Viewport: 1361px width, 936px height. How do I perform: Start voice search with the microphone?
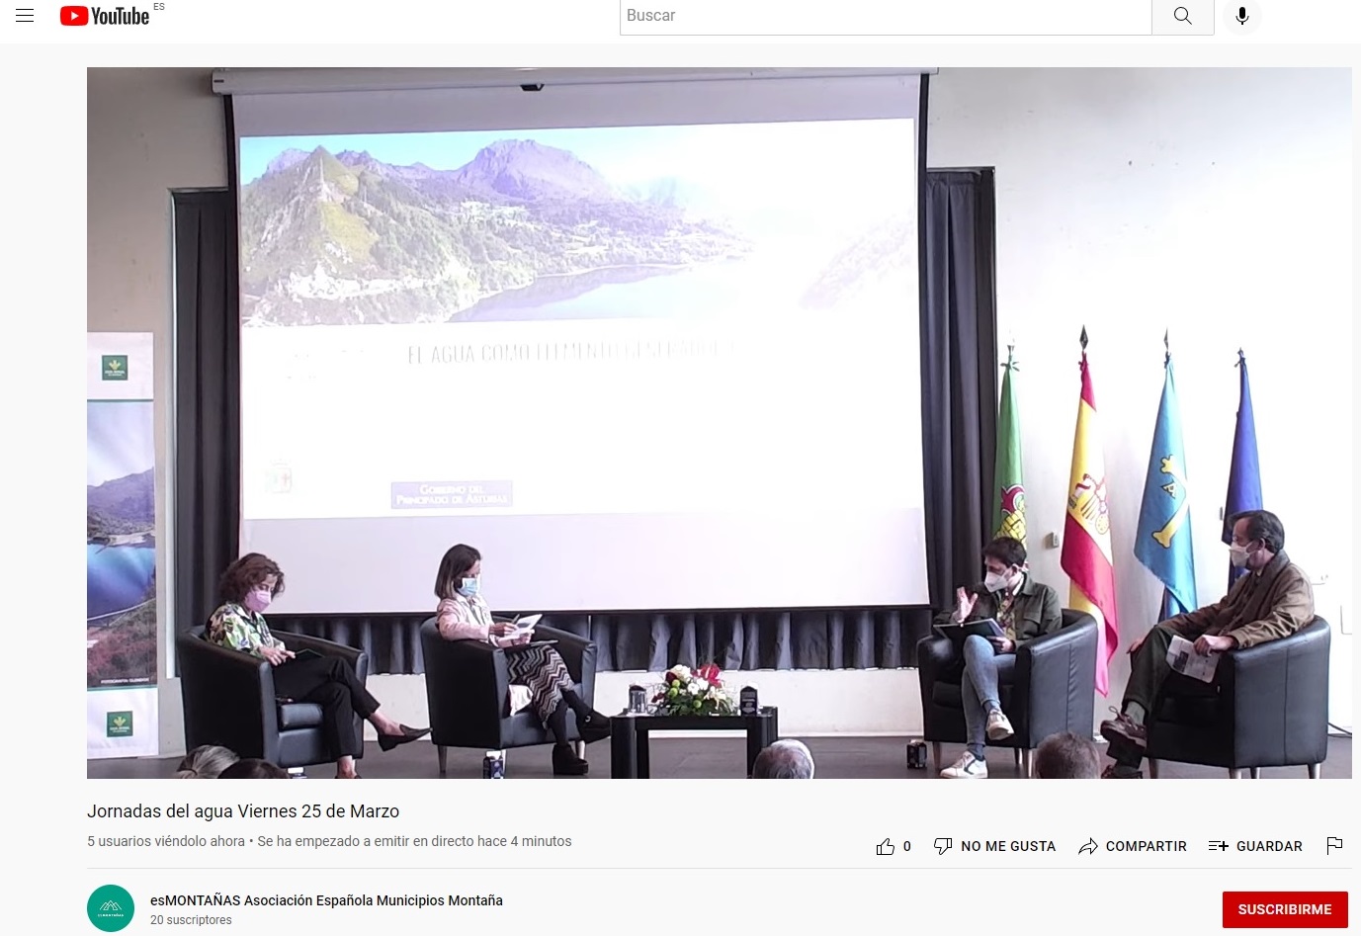(x=1242, y=16)
